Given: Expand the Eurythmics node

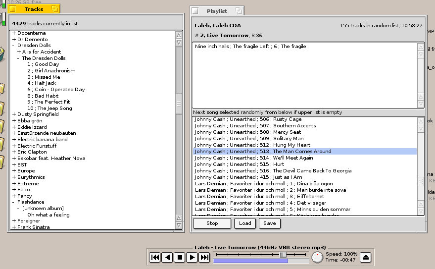Looking at the screenshot, I should point(14,177).
